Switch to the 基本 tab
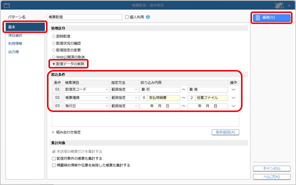Image resolution: width=296 pixels, height=185 pixels. (25, 27)
